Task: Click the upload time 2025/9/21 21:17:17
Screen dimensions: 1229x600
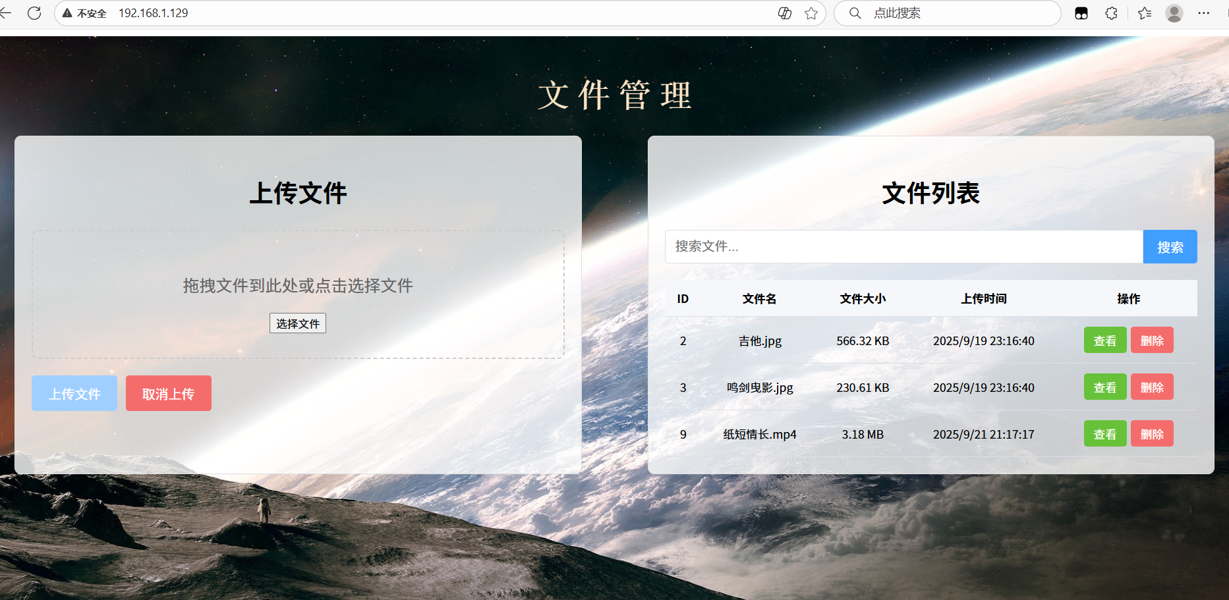Action: 984,435
